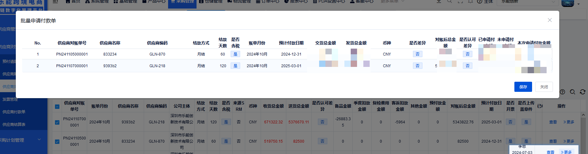The height and width of the screenshot is (154, 588).
Task: Click 是否差异 tag 否 in dialog row 1
Action: (x=418, y=54)
